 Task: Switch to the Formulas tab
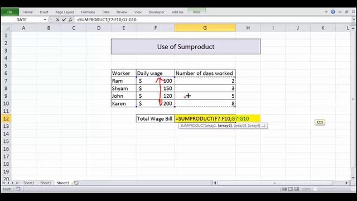88,12
